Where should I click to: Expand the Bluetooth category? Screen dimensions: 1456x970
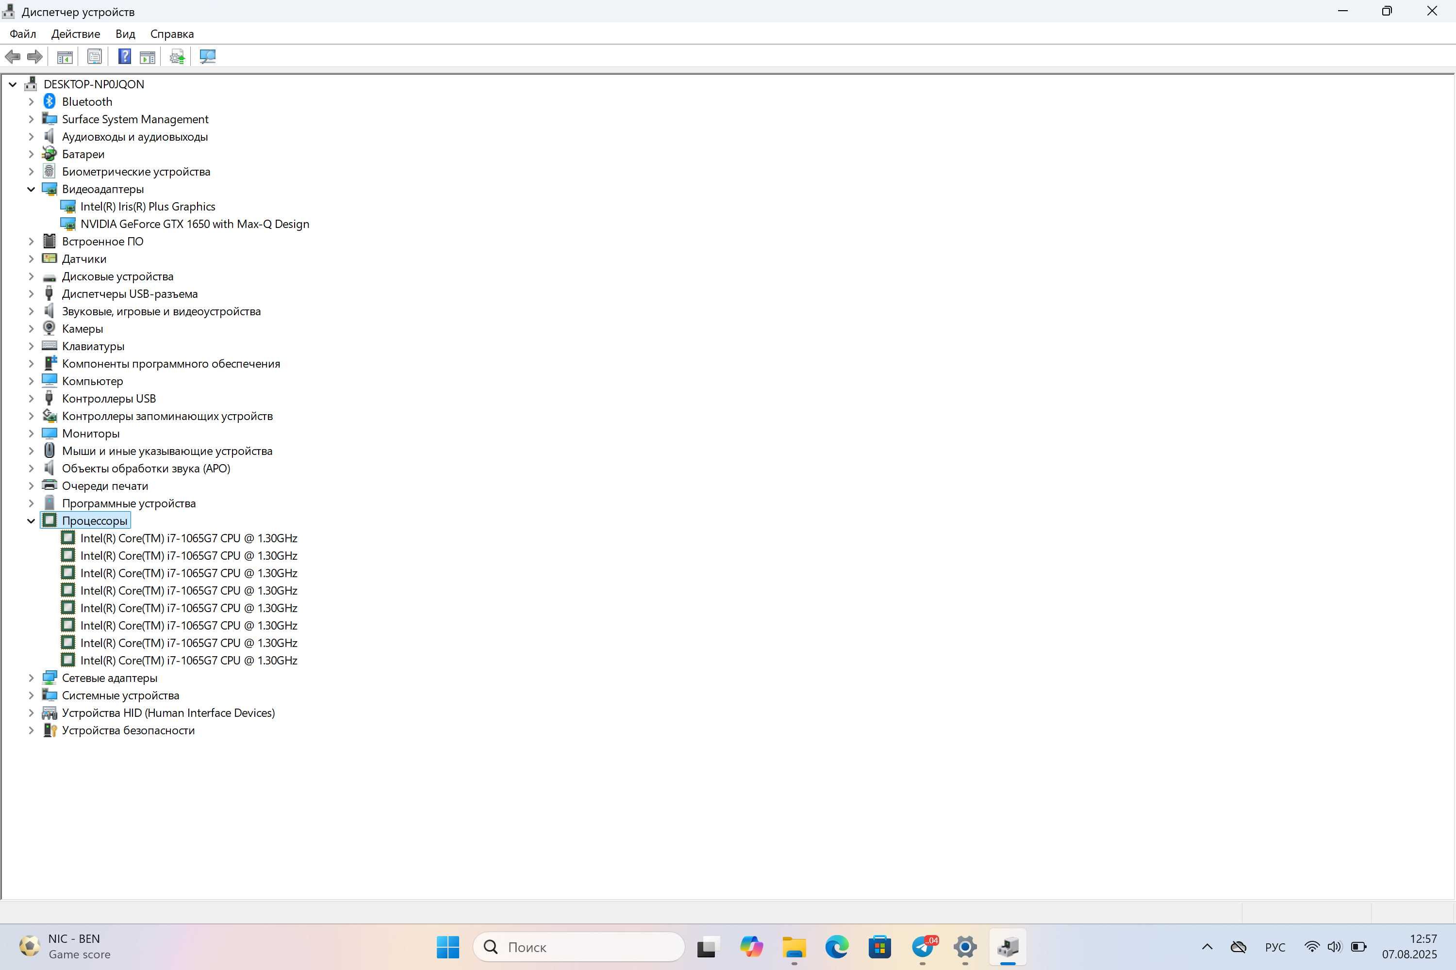(x=31, y=101)
